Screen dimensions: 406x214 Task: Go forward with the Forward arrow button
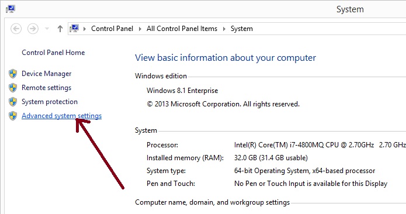point(33,29)
